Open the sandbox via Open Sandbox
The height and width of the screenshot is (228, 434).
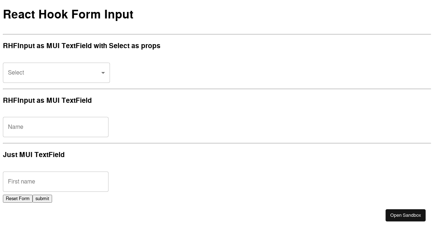(405, 215)
